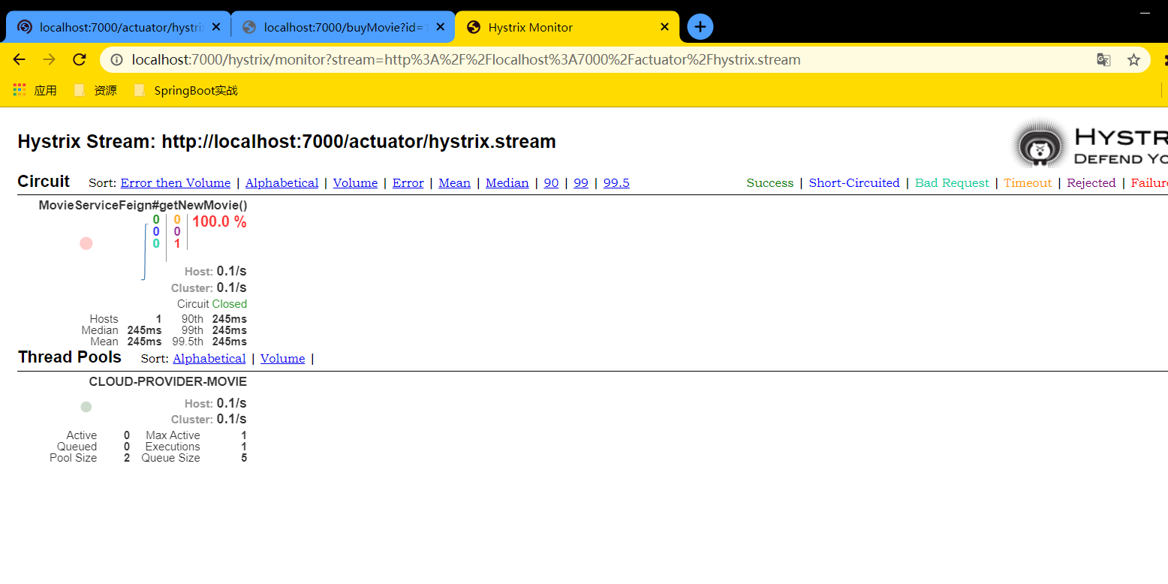Click the Success legend label
Image resolution: width=1168 pixels, height=584 pixels.
pos(770,183)
